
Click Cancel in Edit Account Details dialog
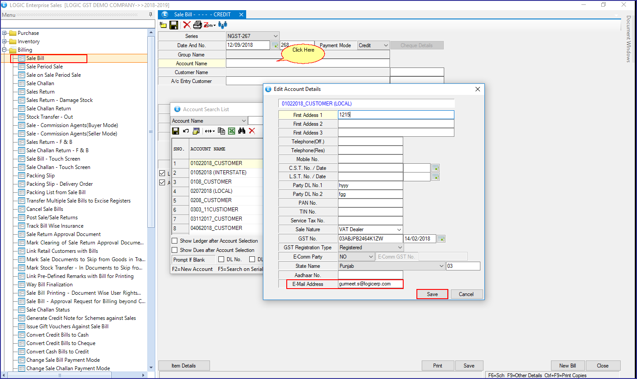pos(466,294)
